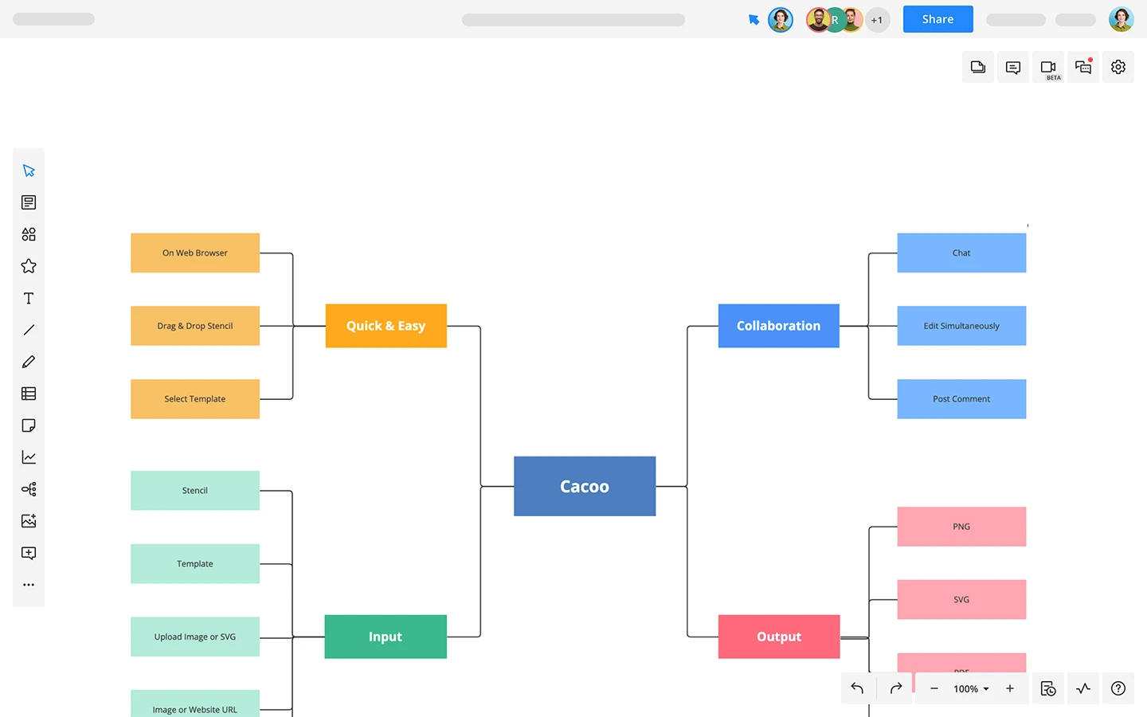Screen dimensions: 1147x717
Task: Show more tools via ellipsis
Action: (x=29, y=585)
